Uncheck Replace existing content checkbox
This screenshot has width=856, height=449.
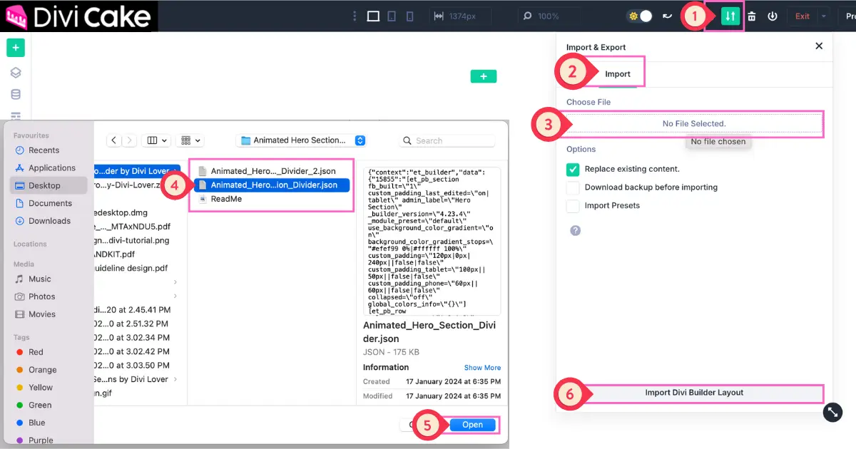pos(573,170)
